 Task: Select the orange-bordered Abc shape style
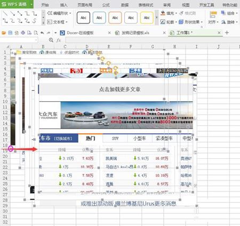tap(115, 18)
